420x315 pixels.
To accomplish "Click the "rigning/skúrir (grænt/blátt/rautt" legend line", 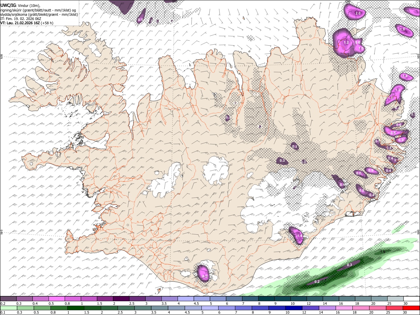I will coord(38,10).
